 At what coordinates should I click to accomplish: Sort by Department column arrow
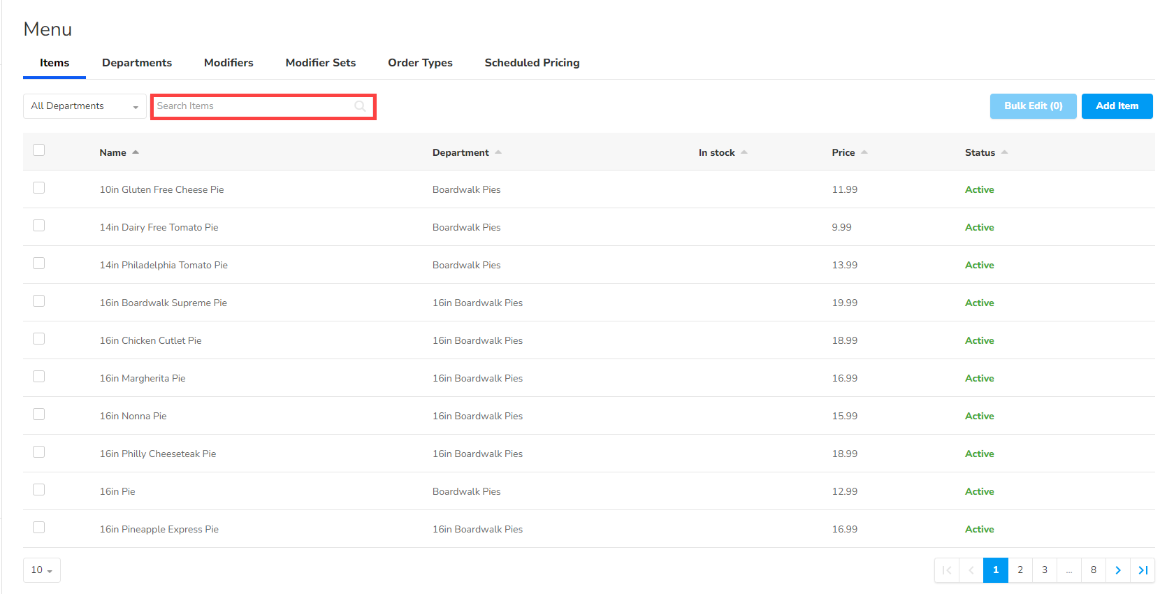pos(498,152)
